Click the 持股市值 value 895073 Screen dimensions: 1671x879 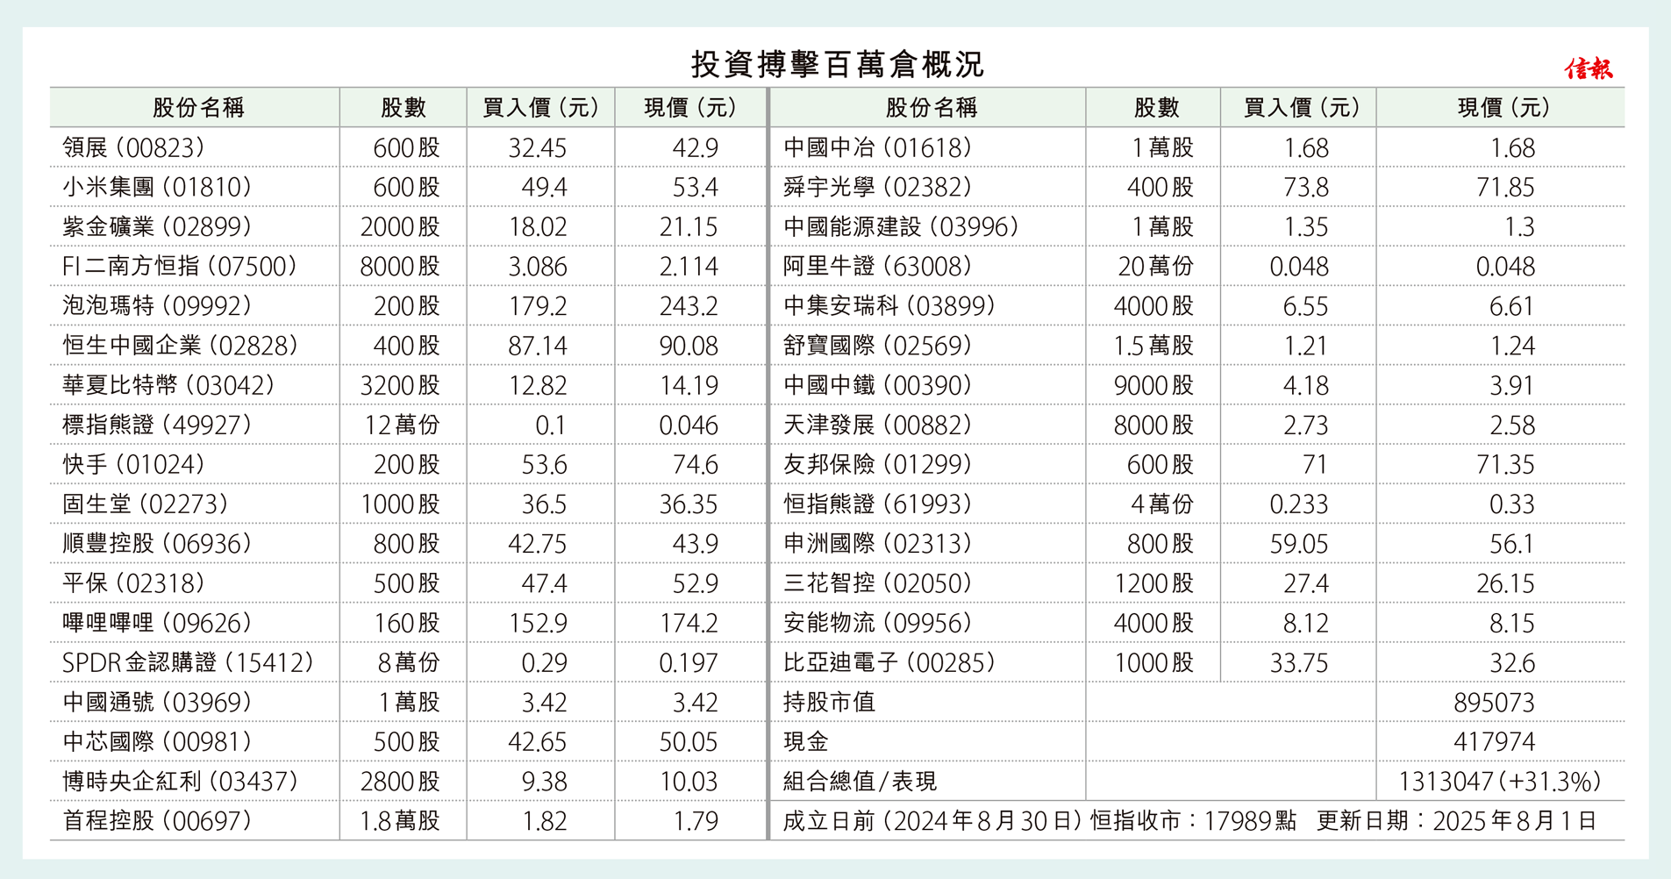pyautogui.click(x=1494, y=702)
